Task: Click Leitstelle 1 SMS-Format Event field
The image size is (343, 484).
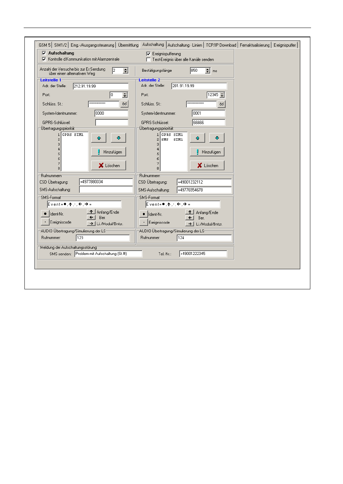Action: (84, 204)
